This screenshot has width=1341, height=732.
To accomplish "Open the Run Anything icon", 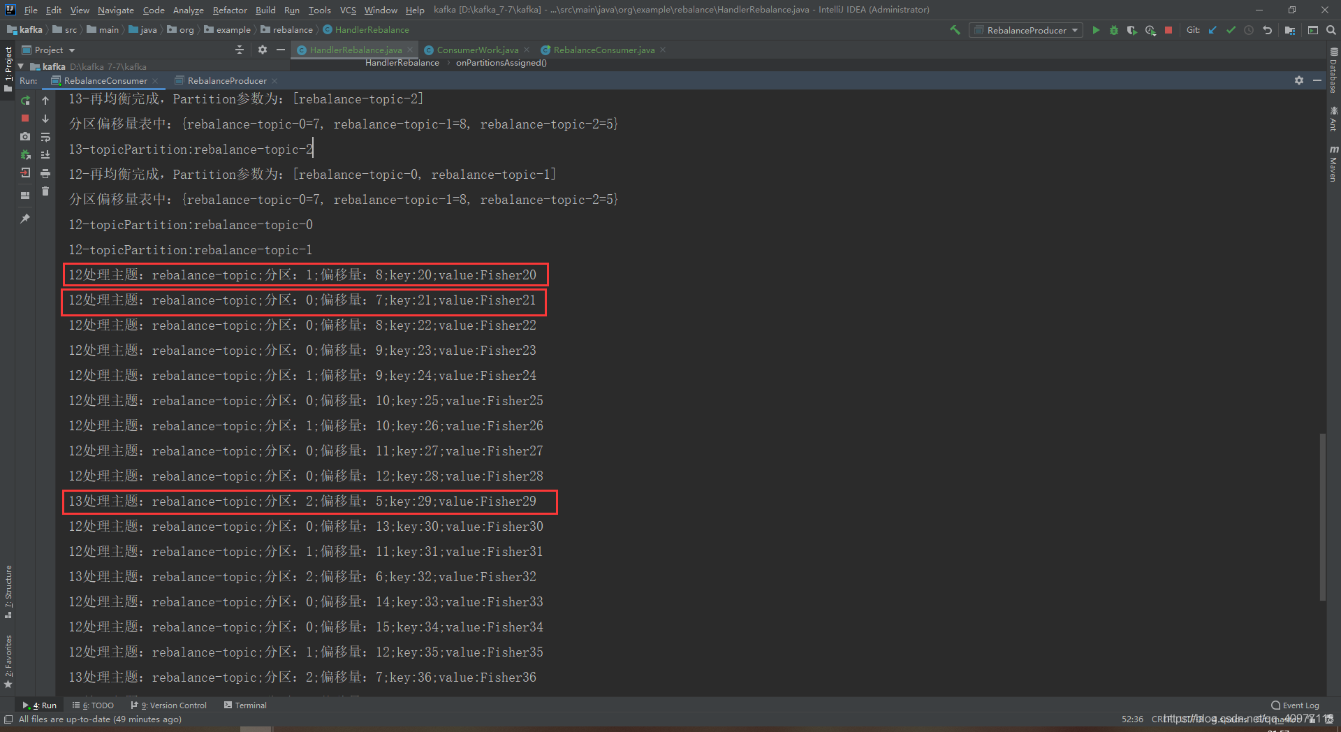I will pos(1313,30).
